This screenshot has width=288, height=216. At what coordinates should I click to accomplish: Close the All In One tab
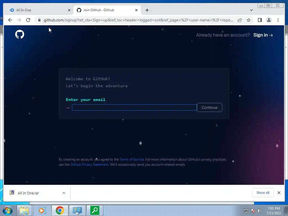click(x=69, y=10)
